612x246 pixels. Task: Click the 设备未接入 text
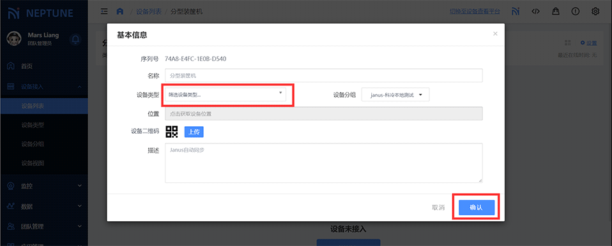(x=349, y=229)
